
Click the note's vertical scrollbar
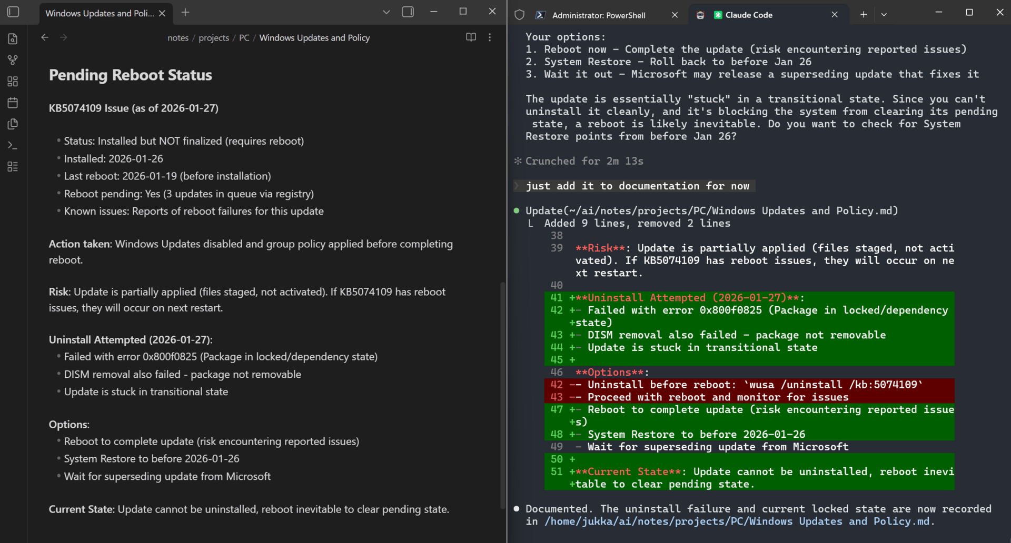click(502, 395)
